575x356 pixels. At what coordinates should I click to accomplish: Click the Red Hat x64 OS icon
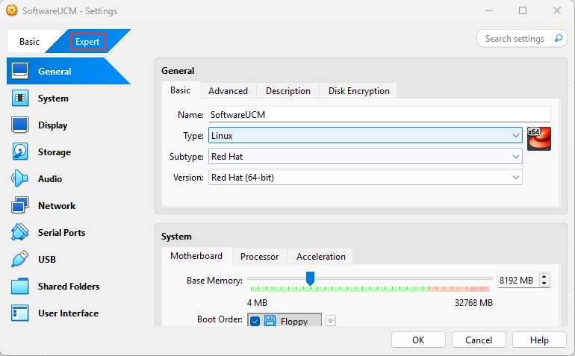click(539, 139)
